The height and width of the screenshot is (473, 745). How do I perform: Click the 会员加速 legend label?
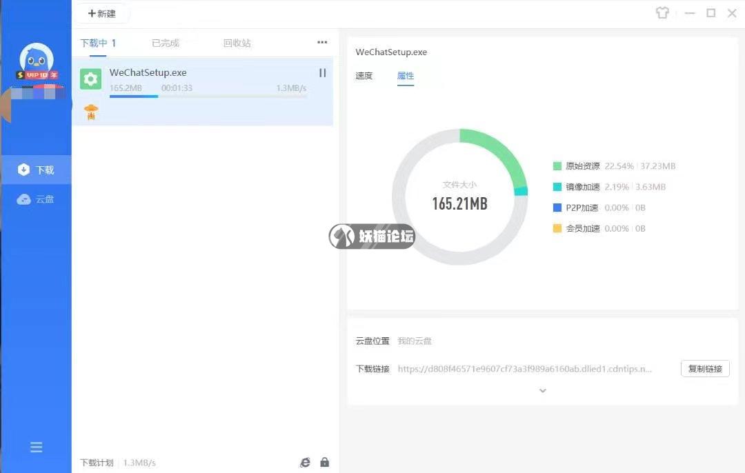582,228
